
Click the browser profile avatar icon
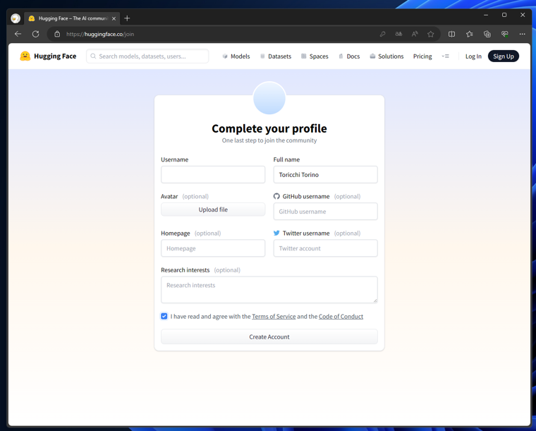pos(16,18)
